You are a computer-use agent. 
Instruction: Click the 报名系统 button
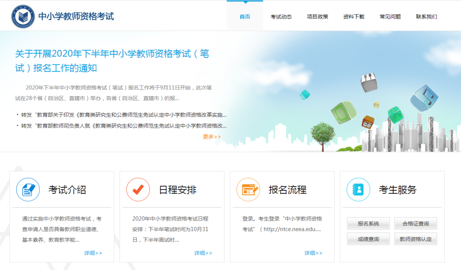click(368, 223)
